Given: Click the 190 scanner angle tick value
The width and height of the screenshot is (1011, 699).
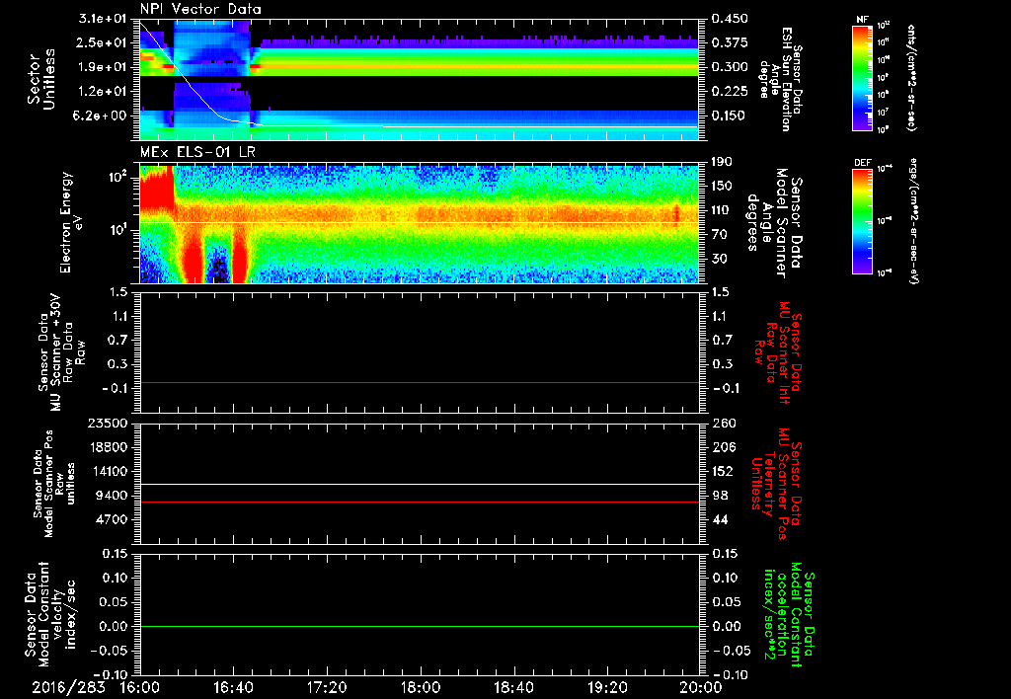Looking at the screenshot, I should (x=721, y=162).
